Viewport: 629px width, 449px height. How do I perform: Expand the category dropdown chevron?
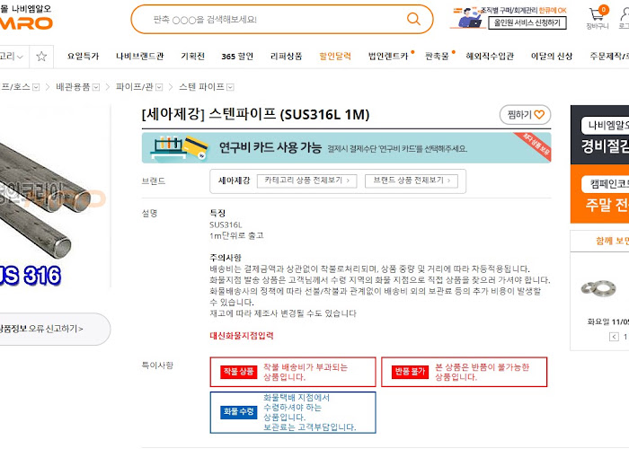pos(20,57)
